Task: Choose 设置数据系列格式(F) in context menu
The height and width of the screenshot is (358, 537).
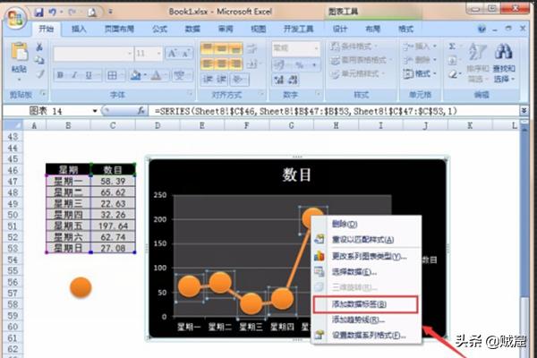Action: (366, 335)
